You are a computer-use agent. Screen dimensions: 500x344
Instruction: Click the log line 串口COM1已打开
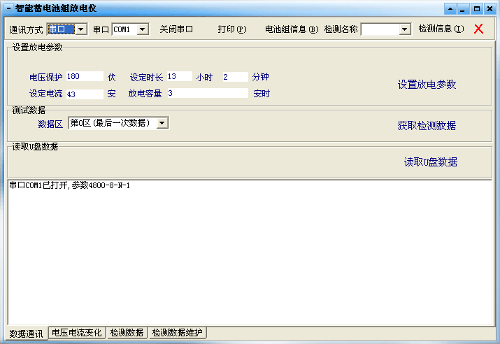click(69, 185)
